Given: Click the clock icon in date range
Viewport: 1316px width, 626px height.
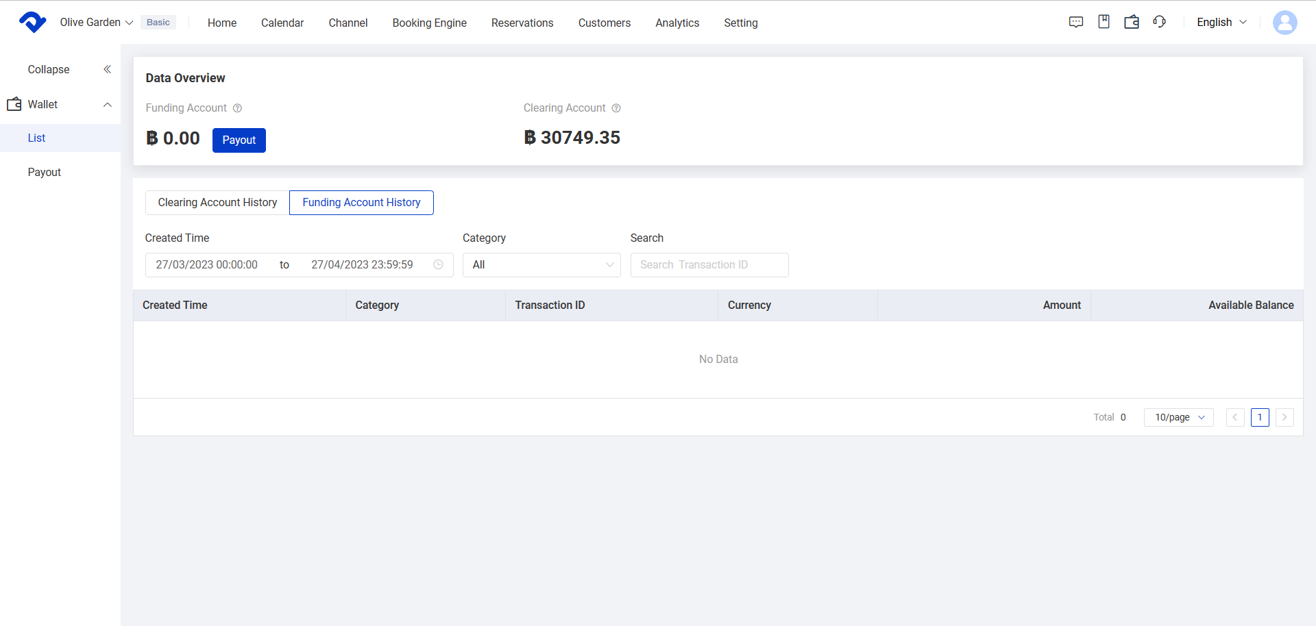Looking at the screenshot, I should tap(438, 265).
